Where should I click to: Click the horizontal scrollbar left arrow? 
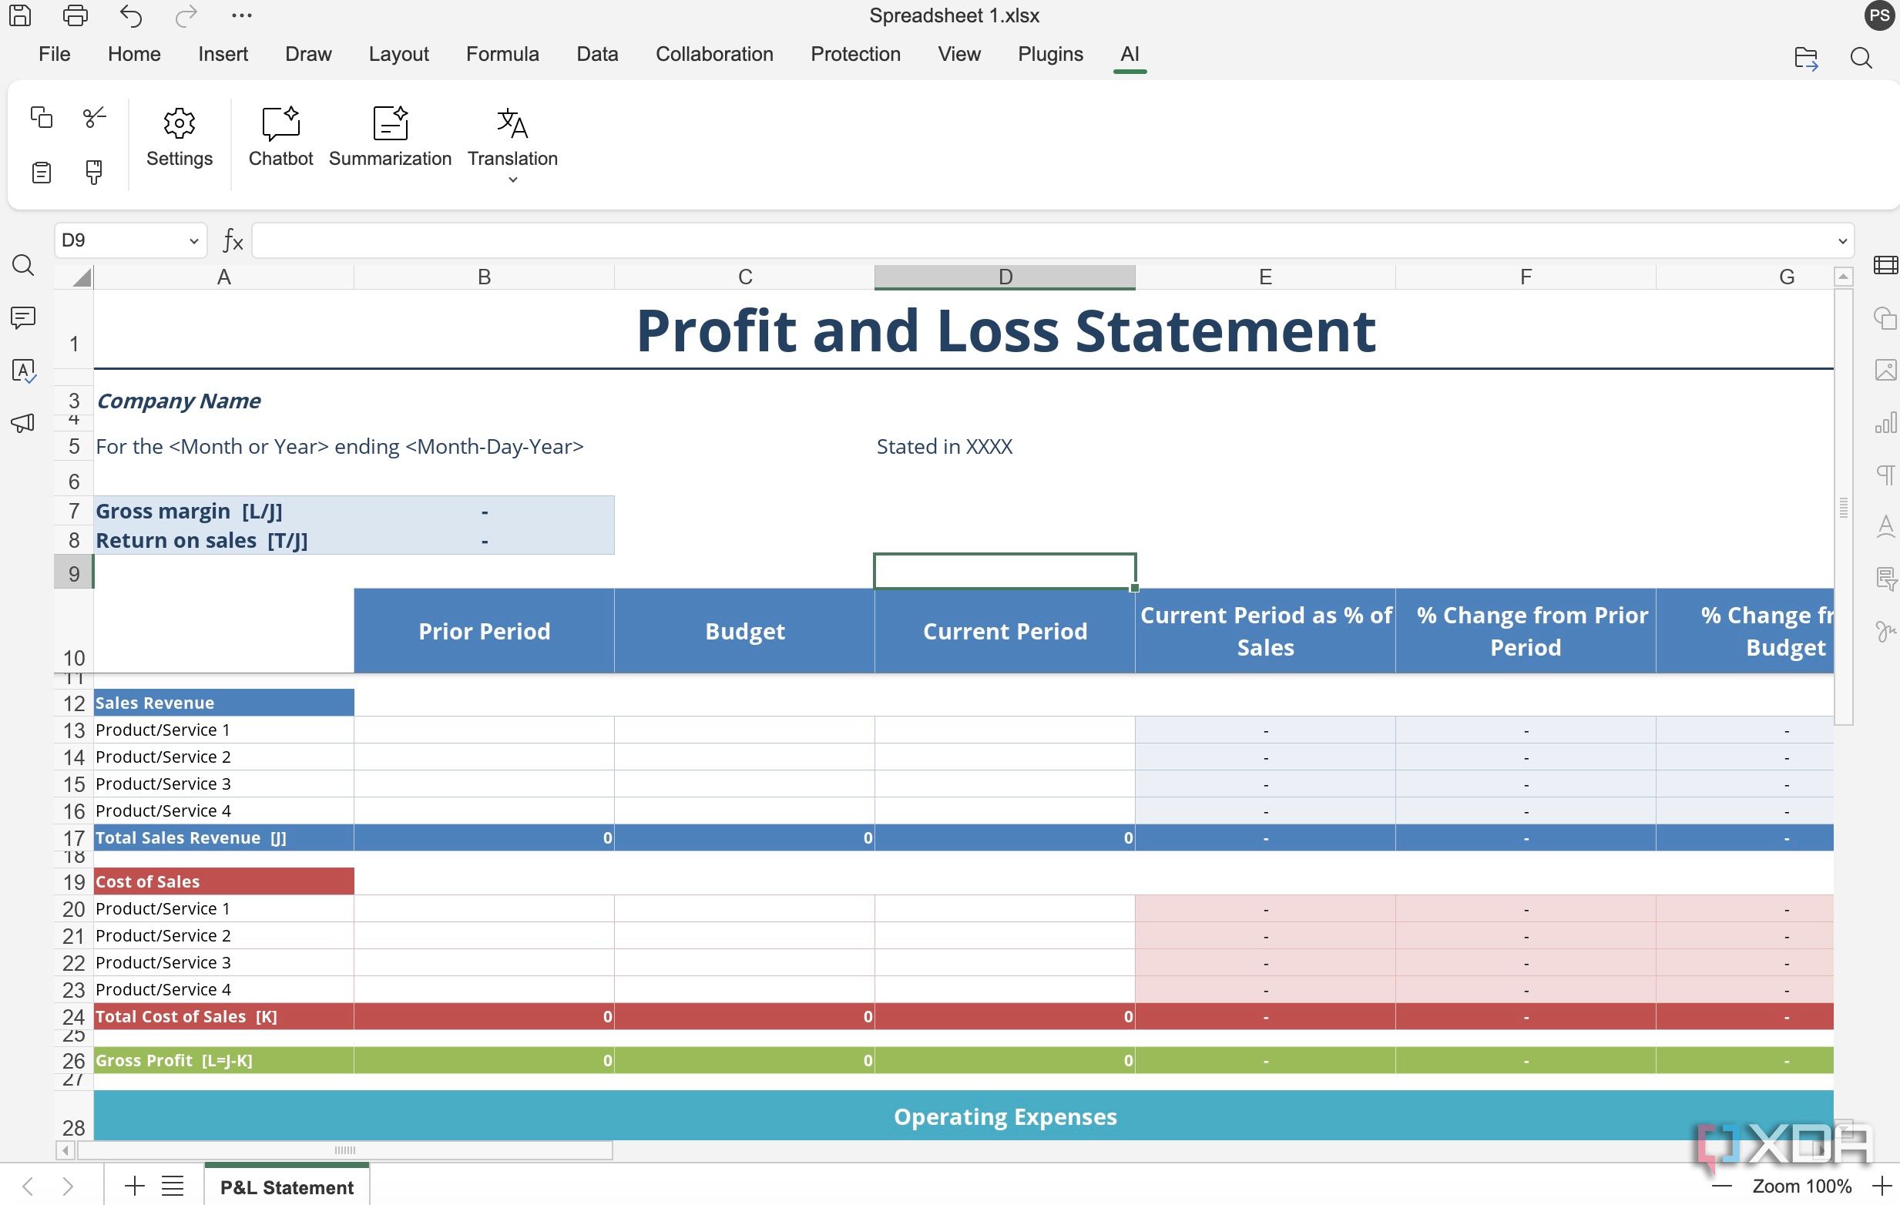coord(66,1150)
